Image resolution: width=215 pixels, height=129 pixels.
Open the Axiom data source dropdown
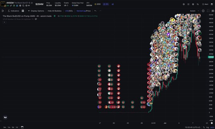194,11
